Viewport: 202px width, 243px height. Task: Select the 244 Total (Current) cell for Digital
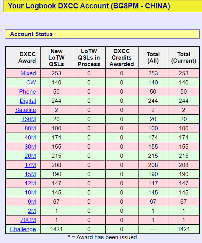pos(184,101)
